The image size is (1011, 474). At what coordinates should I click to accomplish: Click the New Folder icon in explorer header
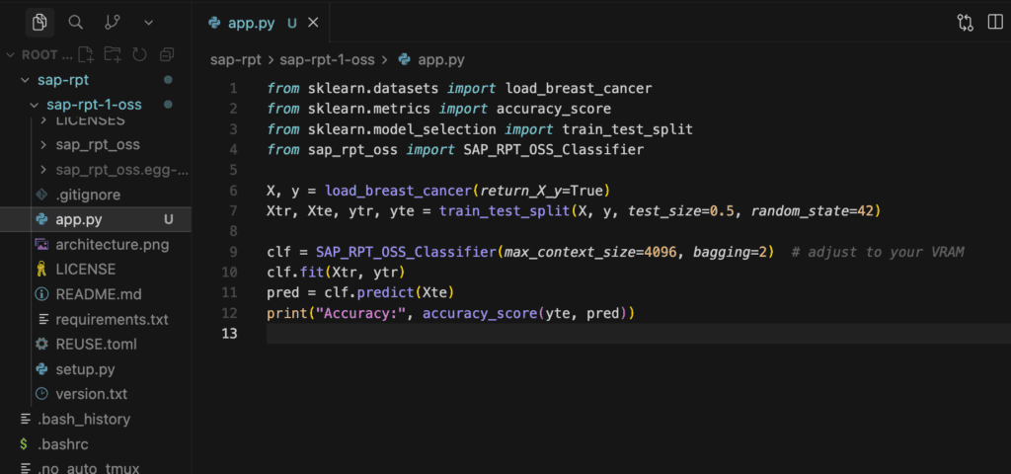[114, 54]
